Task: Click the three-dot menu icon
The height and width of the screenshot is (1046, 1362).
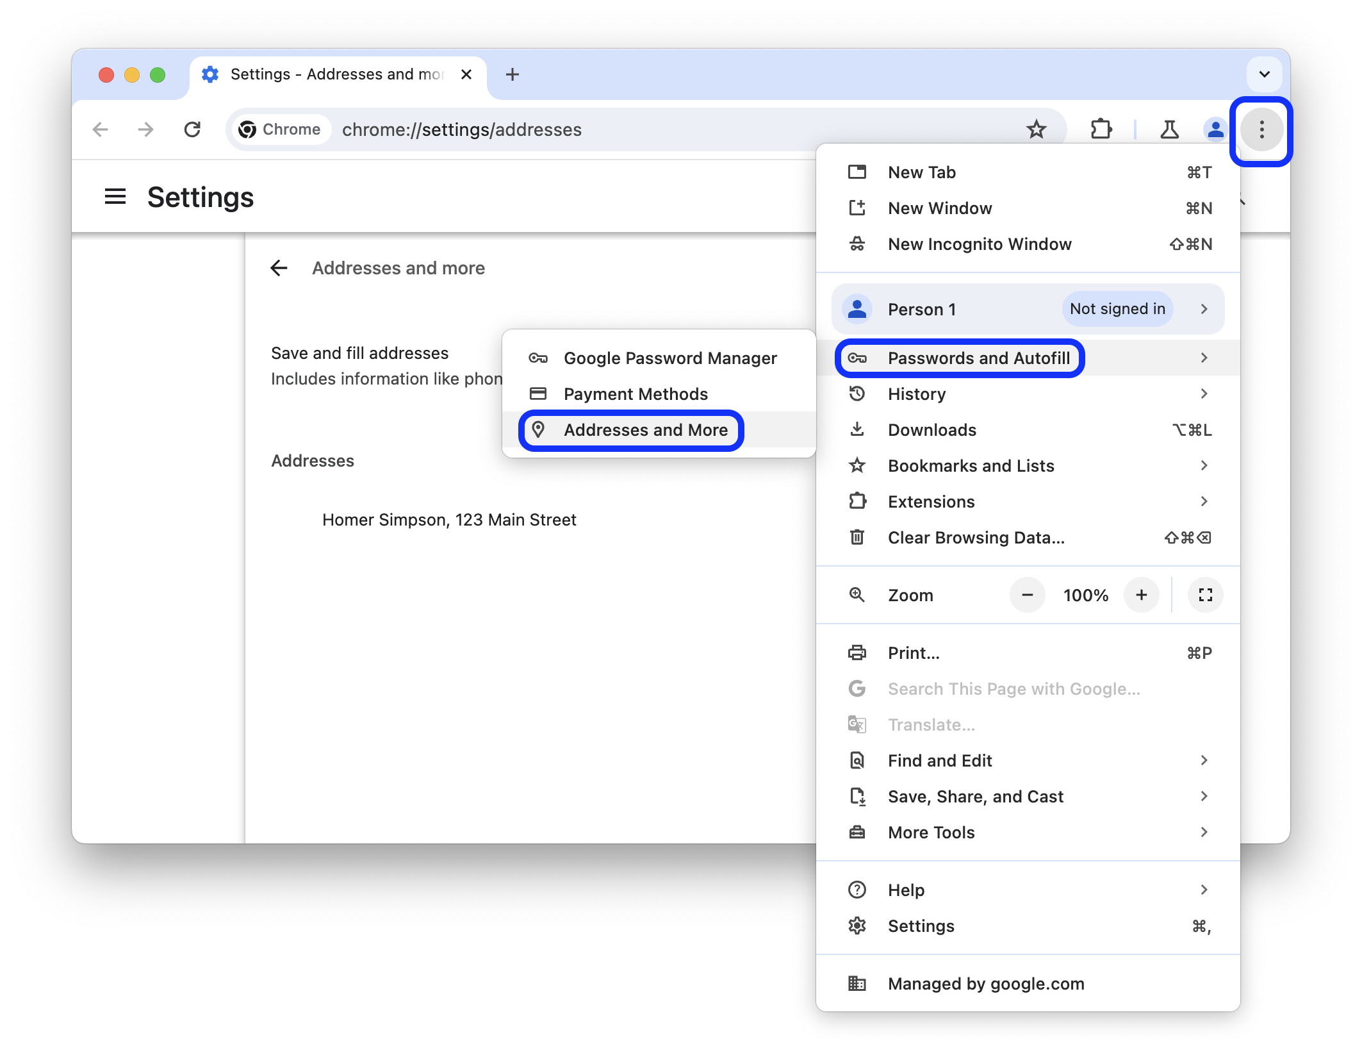Action: tap(1262, 129)
